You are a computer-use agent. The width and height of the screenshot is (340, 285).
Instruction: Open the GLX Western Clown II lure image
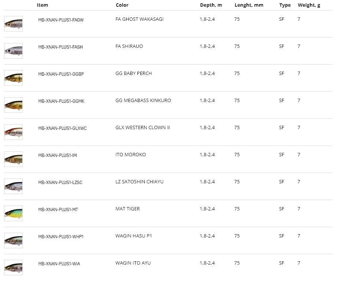[x=13, y=132]
